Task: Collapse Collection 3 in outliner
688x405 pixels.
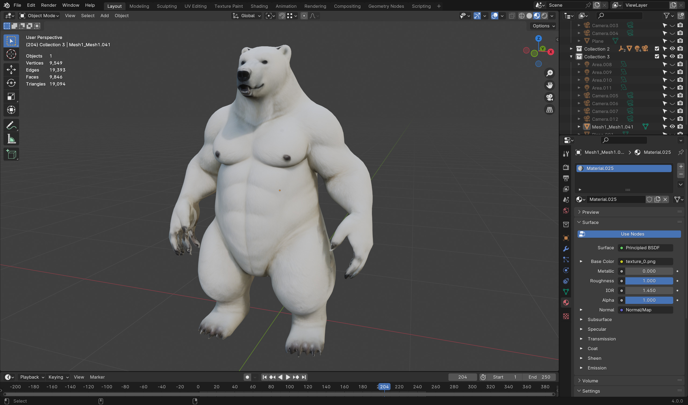Action: click(571, 56)
